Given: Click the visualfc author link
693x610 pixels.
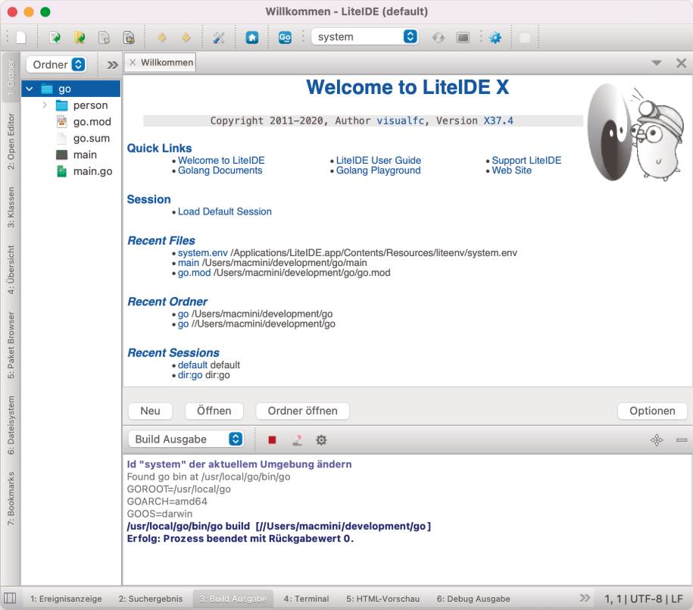Looking at the screenshot, I should click(x=400, y=120).
